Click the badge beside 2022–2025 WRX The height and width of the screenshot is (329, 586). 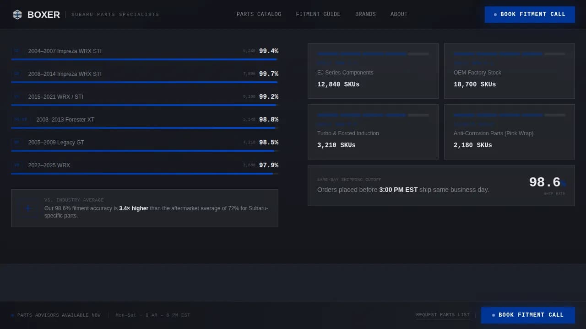[16, 165]
